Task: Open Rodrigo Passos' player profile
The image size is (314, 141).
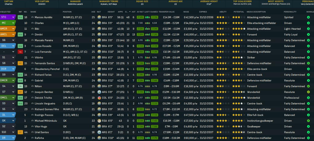Action: point(44,115)
